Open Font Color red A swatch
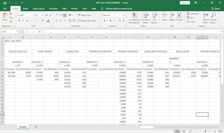 pyautogui.click(x=48, y=20)
